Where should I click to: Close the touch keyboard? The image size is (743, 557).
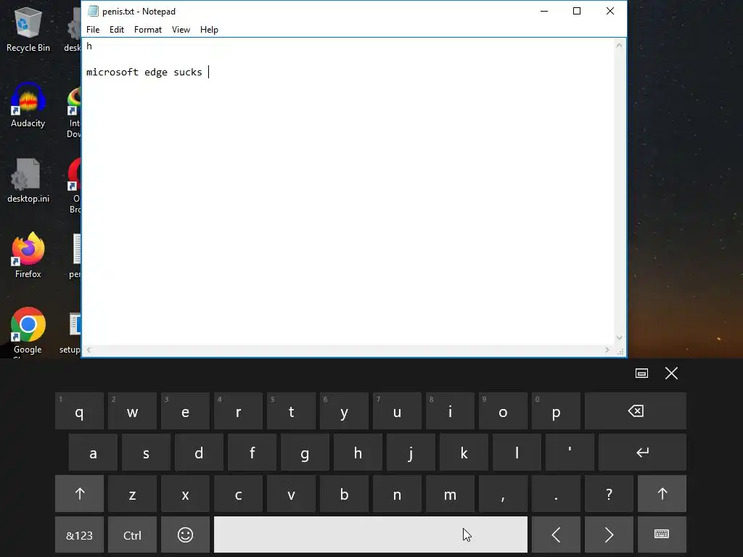pos(671,374)
